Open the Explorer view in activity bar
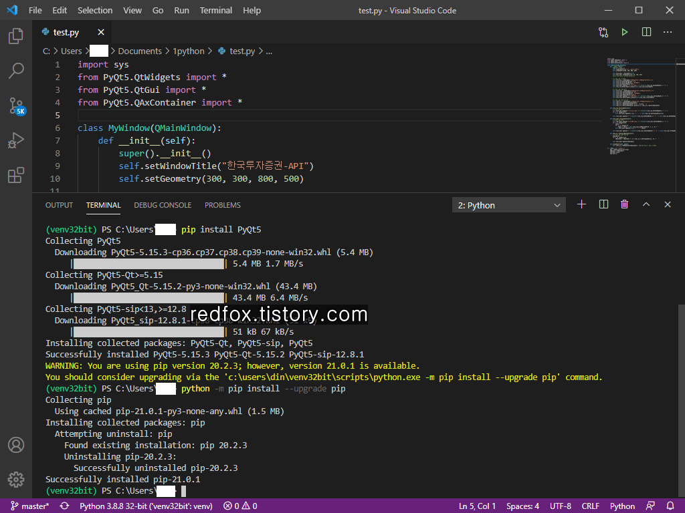This screenshot has height=513, width=685. pos(16,36)
